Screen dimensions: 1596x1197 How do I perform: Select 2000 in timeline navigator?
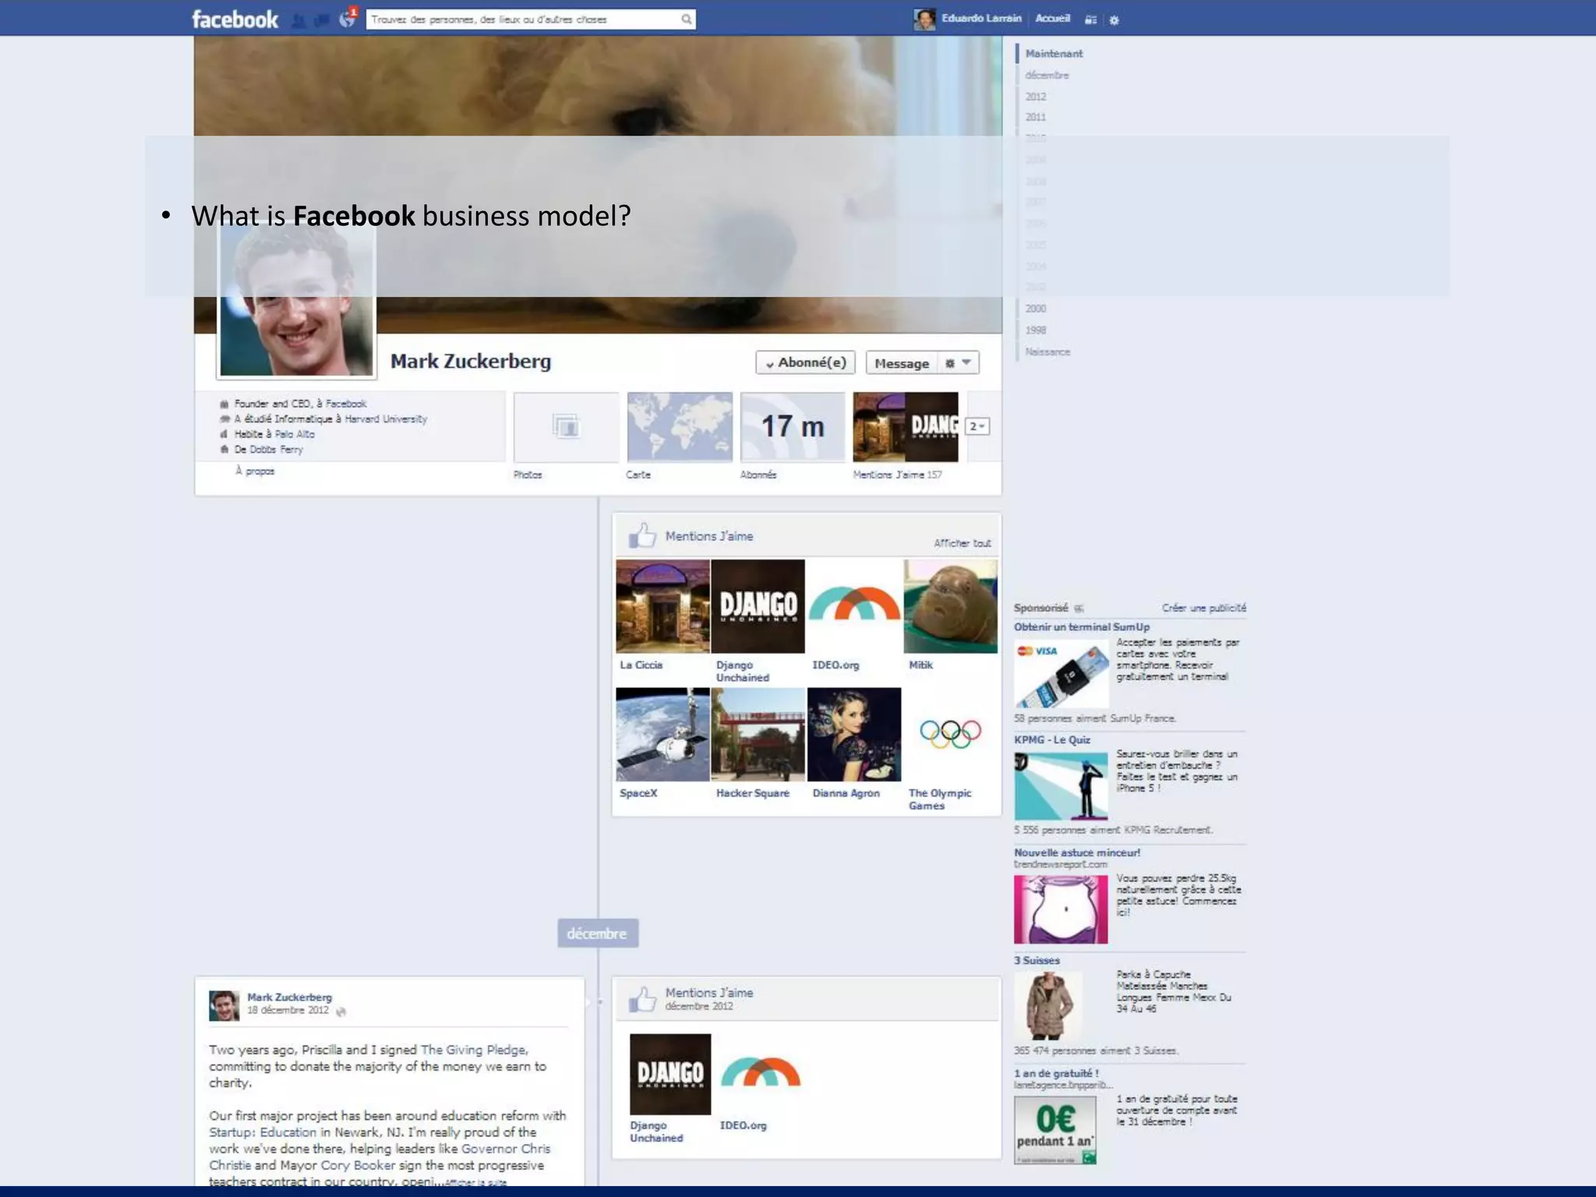pyautogui.click(x=1036, y=309)
